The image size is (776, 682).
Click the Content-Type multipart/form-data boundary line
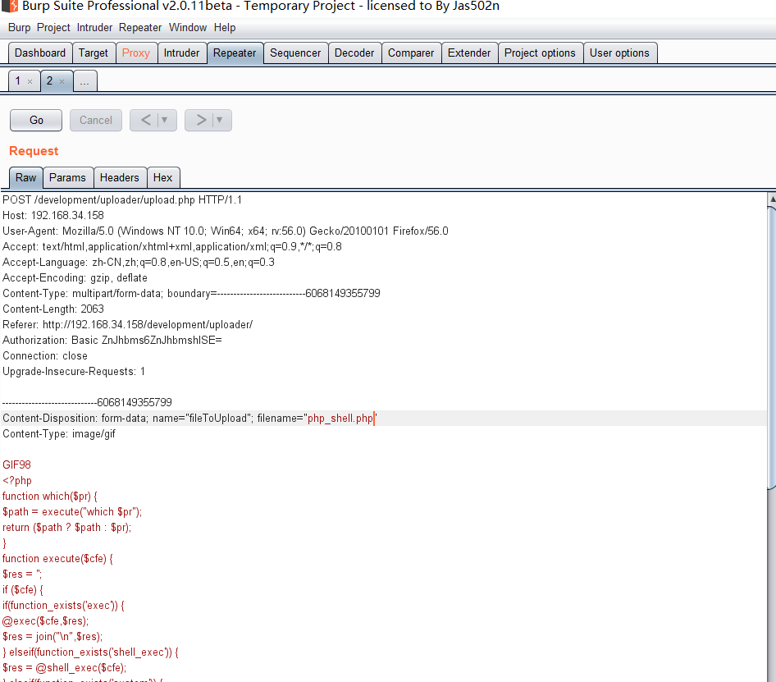point(191,294)
